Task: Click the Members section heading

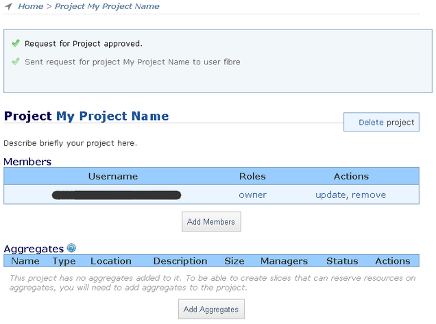Action: [27, 162]
